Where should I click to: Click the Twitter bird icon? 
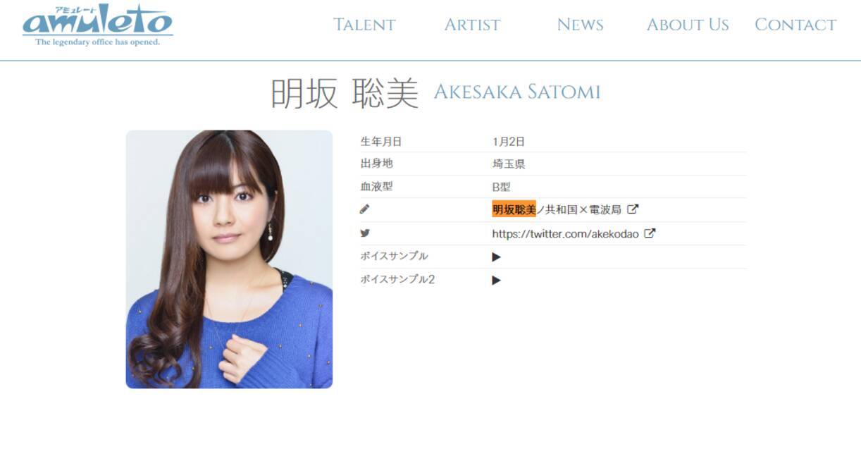364,233
